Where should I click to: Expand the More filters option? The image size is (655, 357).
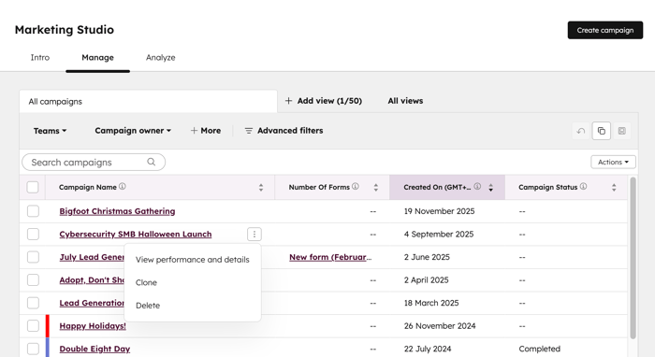click(206, 131)
